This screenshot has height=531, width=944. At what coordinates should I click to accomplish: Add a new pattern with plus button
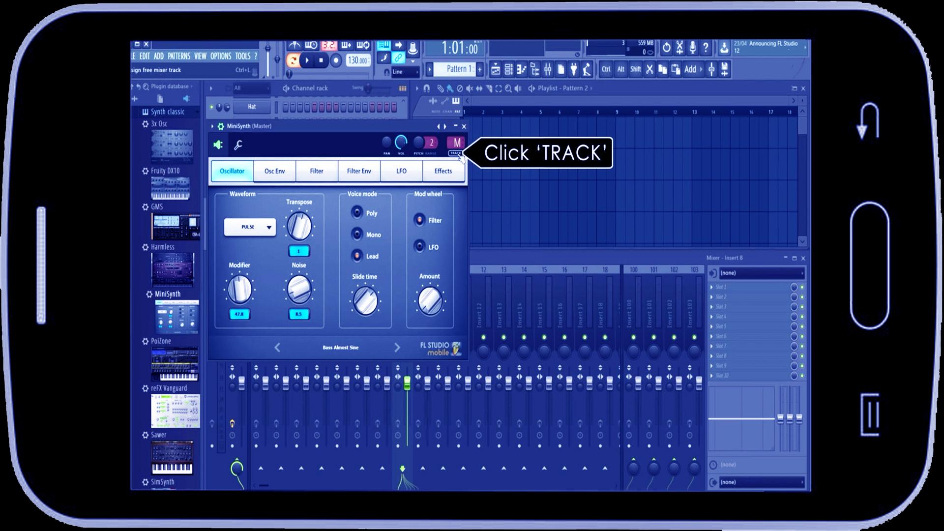pos(480,69)
